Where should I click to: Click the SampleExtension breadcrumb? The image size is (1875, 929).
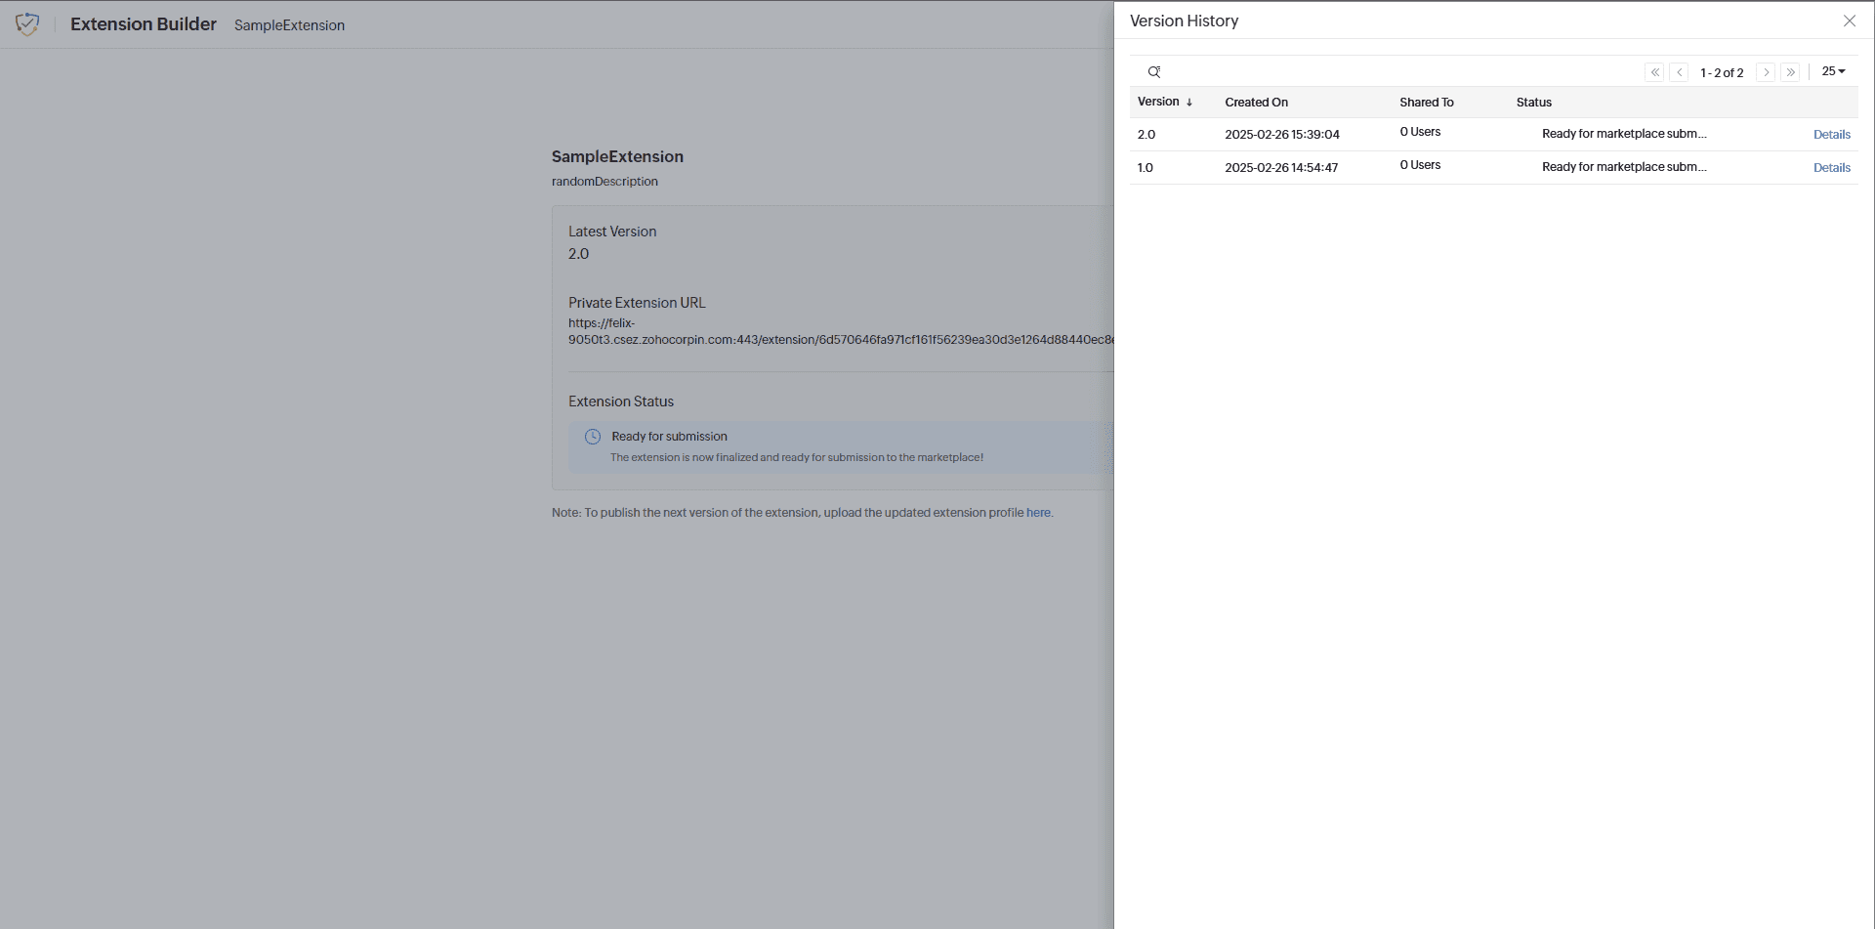coord(289,25)
